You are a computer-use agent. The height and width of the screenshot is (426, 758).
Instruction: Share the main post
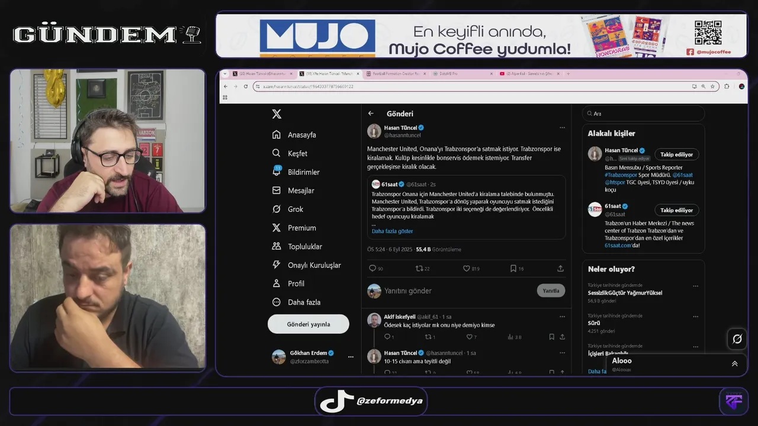pos(560,268)
